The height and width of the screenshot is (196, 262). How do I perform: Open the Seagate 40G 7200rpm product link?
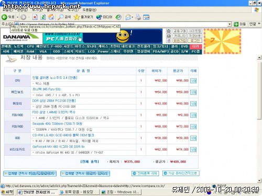coord(57,124)
